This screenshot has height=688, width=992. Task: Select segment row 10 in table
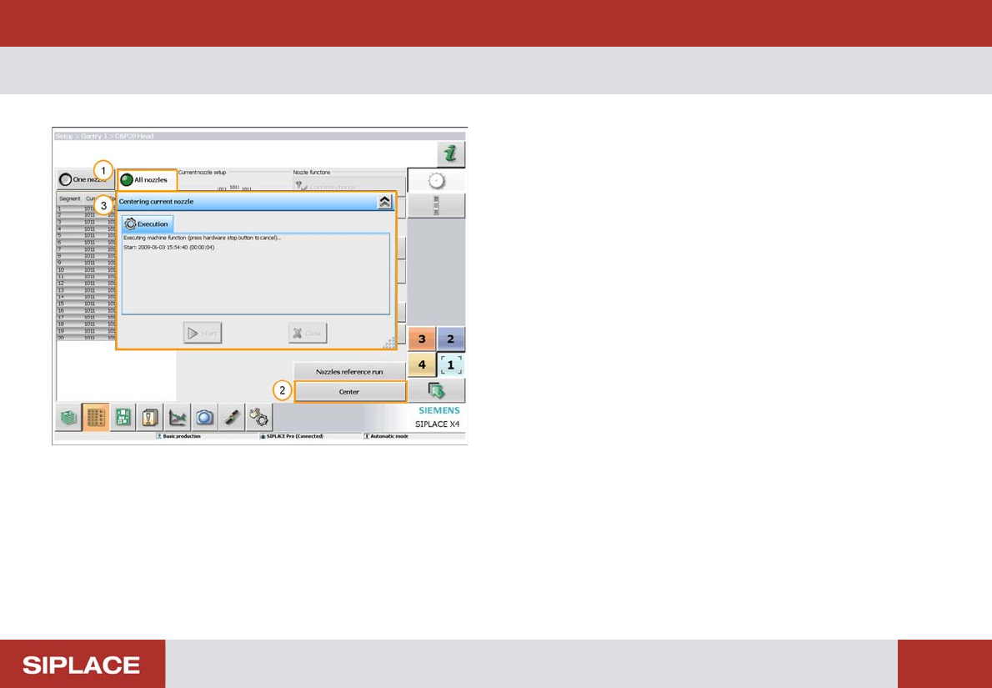(x=86, y=269)
